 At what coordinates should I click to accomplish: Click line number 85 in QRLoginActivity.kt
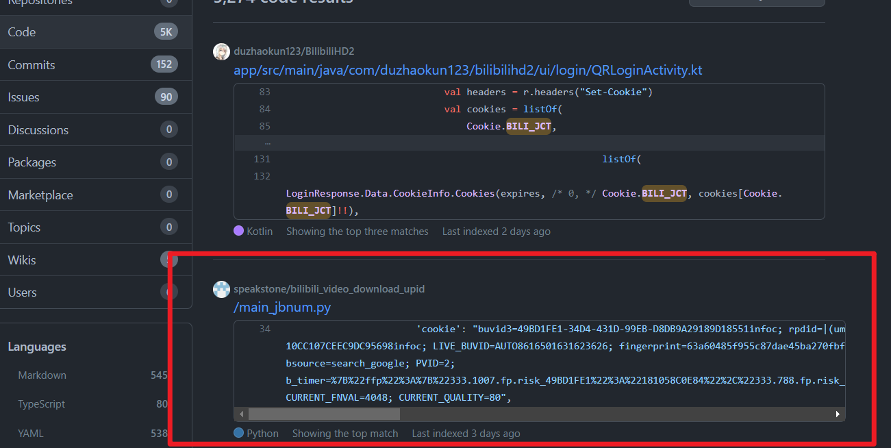tap(264, 126)
